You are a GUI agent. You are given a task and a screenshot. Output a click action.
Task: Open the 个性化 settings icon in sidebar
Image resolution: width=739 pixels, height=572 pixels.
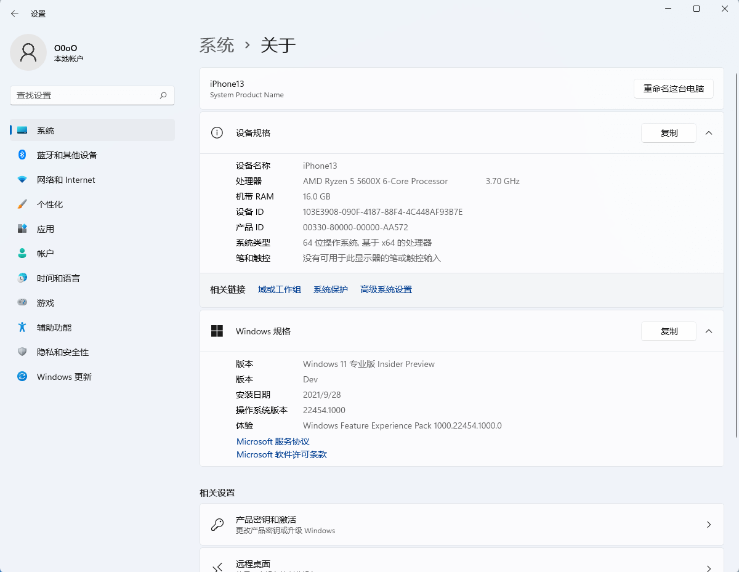(23, 204)
